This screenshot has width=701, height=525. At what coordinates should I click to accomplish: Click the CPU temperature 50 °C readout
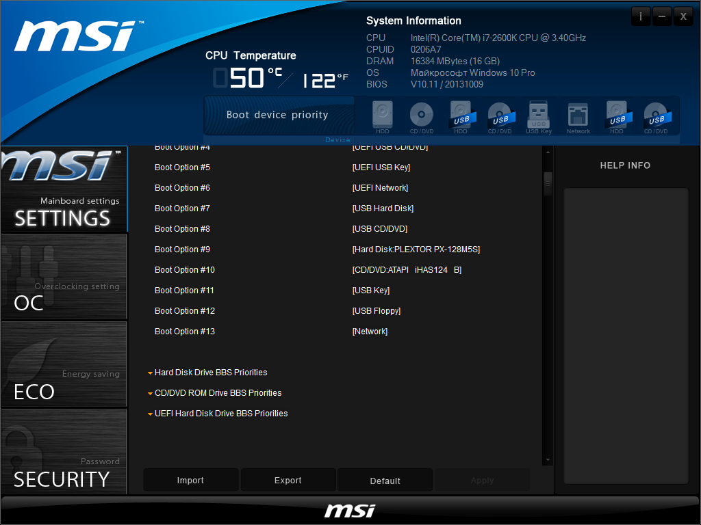[x=248, y=78]
